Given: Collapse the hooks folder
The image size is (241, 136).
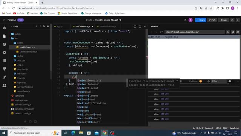Looking at the screenshot, I should click(x=20, y=43).
